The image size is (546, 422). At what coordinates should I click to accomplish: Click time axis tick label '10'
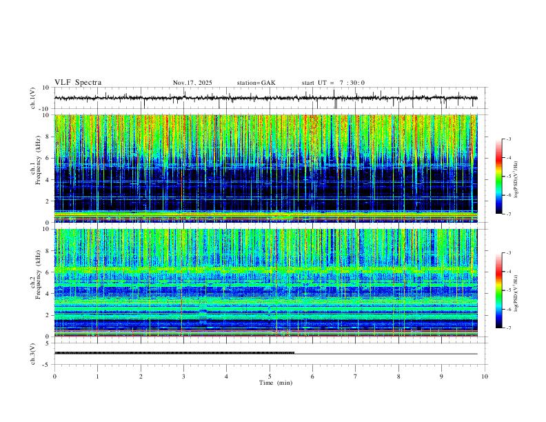point(485,376)
